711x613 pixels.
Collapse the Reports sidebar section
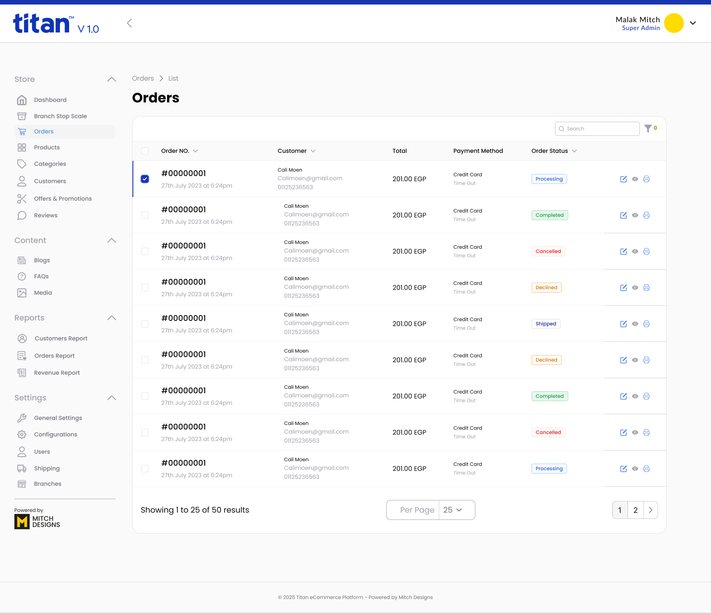click(112, 318)
